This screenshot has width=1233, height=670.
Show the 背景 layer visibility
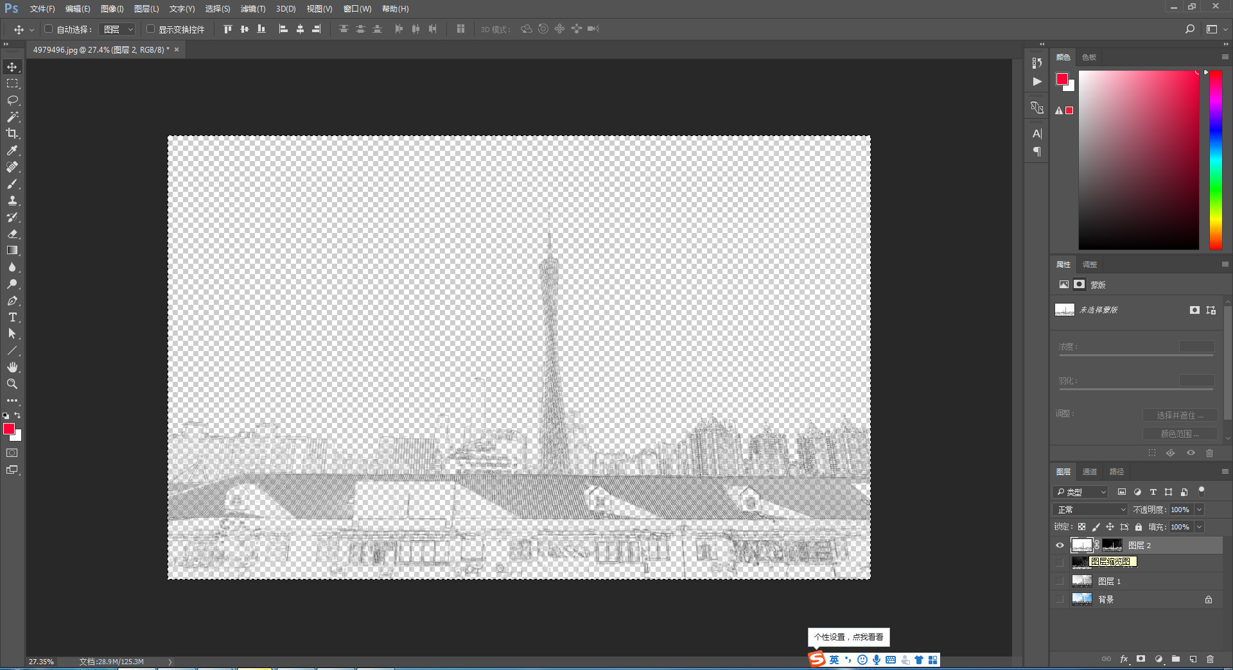pos(1060,599)
